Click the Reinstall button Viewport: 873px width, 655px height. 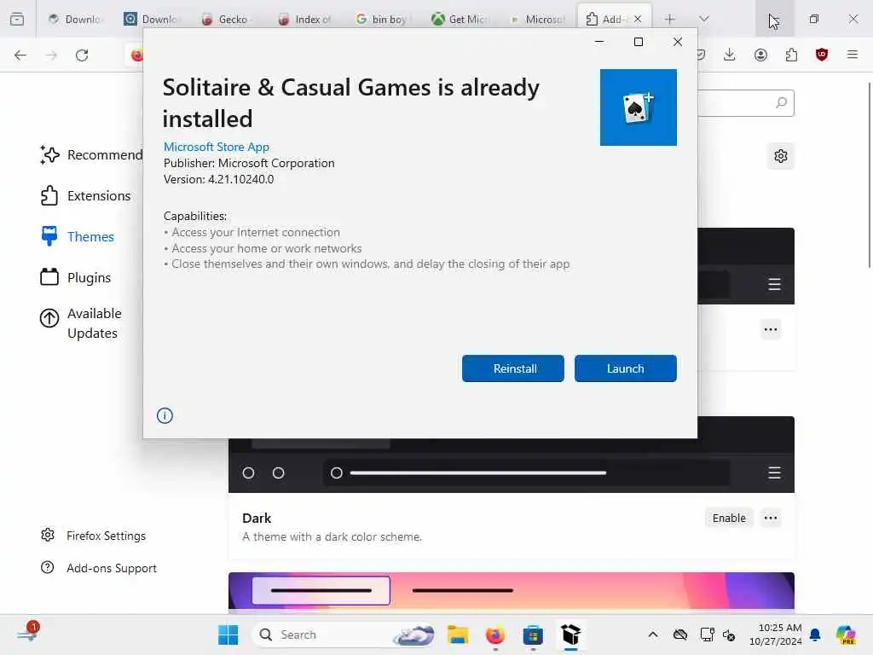coord(512,368)
